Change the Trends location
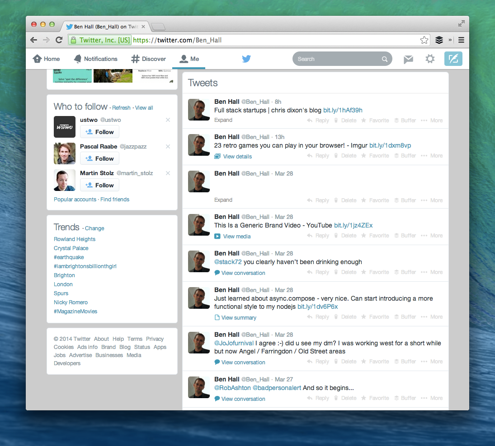Viewport: 495px width, 446px height. pos(94,228)
